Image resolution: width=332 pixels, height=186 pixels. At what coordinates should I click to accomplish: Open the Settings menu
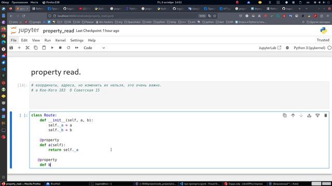(x=77, y=40)
